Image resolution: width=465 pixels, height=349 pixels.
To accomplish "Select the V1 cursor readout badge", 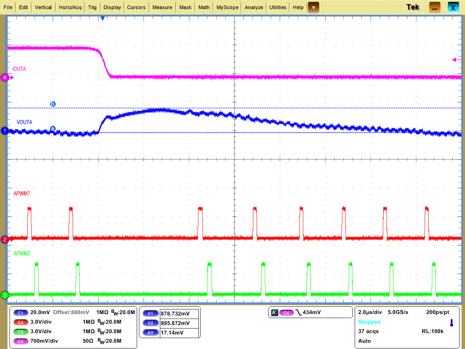I will coord(150,313).
